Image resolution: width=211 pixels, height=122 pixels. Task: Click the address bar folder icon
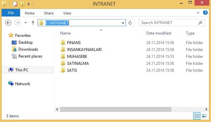pyautogui.click(x=41, y=23)
